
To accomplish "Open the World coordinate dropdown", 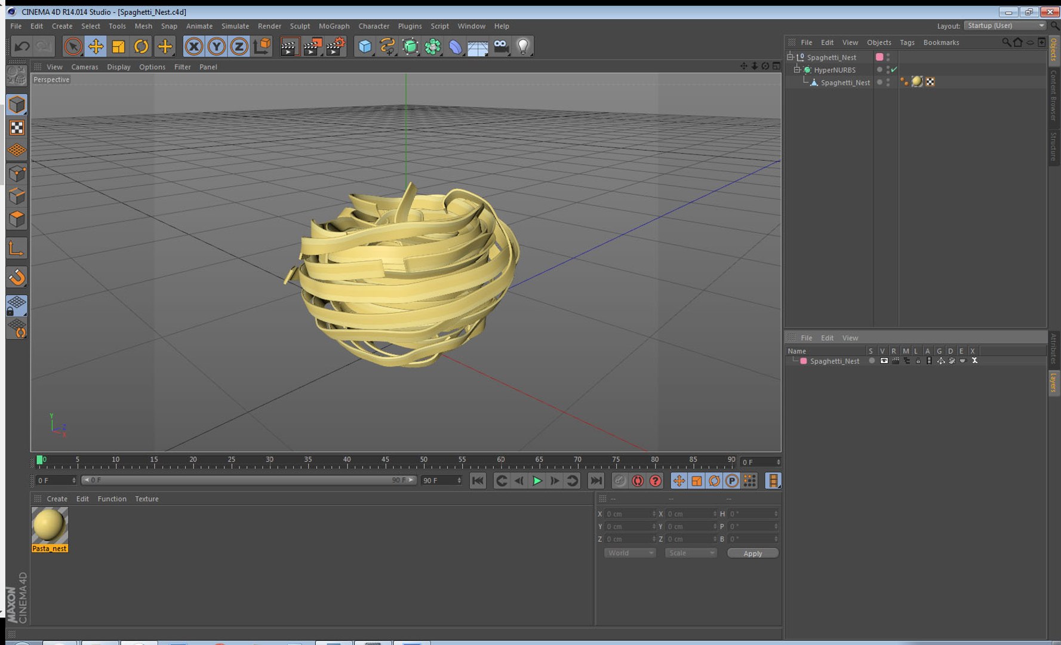I will (630, 553).
